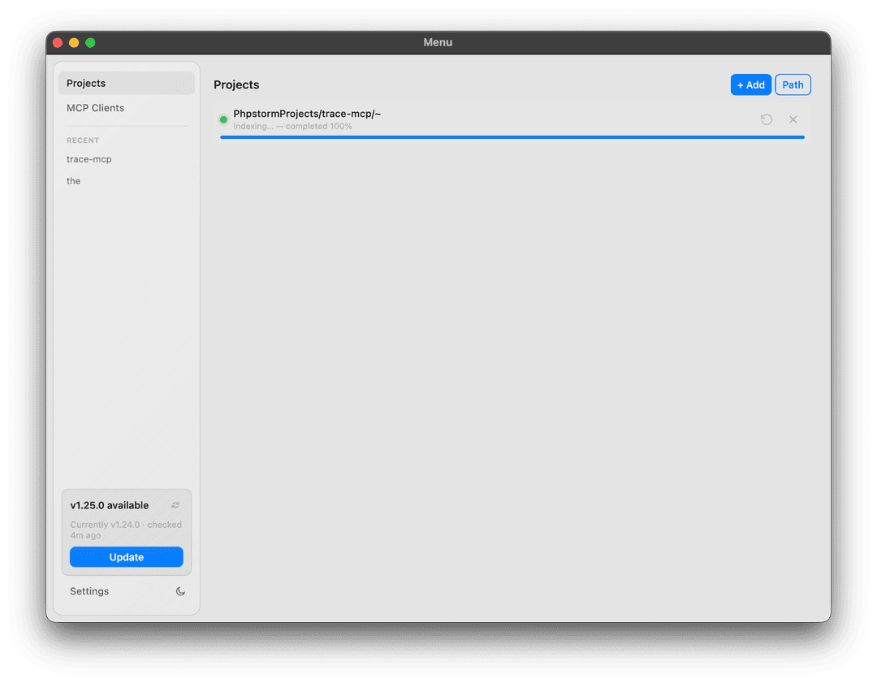Click the re-index icon for trace-mcp project
The height and width of the screenshot is (683, 877).
[767, 119]
